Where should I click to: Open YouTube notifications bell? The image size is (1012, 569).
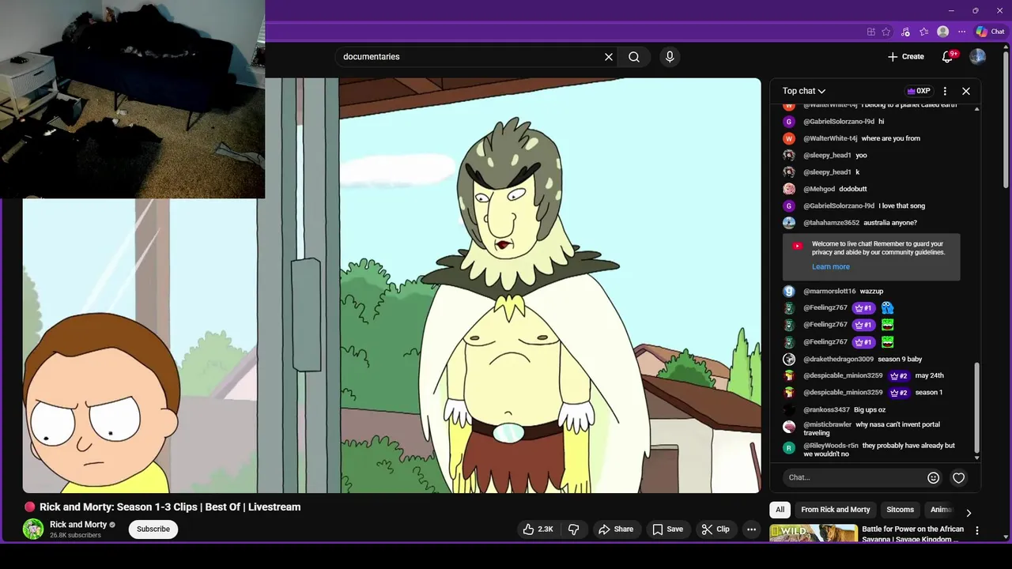pos(948,57)
